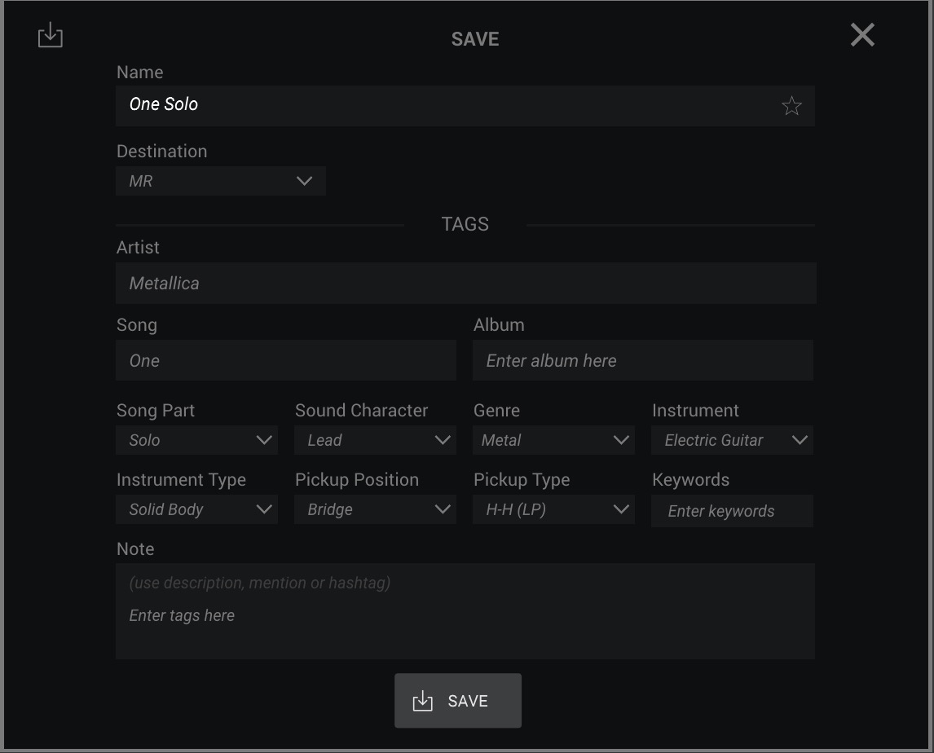Mark preset as favorite with star icon
934x753 pixels.
click(x=791, y=105)
